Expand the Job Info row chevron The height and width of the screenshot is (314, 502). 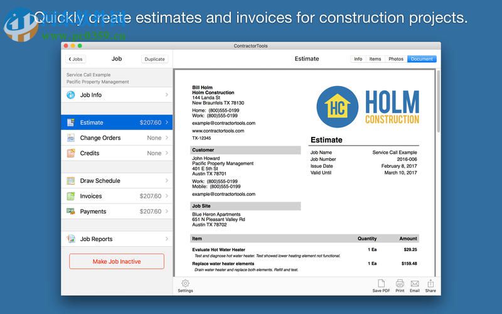coord(167,95)
